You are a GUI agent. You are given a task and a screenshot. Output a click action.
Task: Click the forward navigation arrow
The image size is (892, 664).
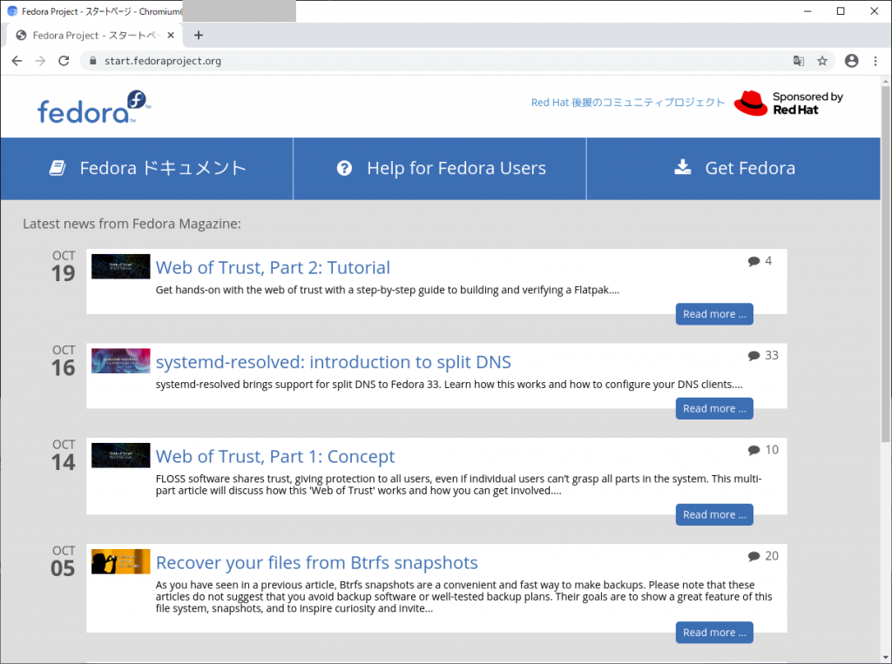tap(40, 61)
